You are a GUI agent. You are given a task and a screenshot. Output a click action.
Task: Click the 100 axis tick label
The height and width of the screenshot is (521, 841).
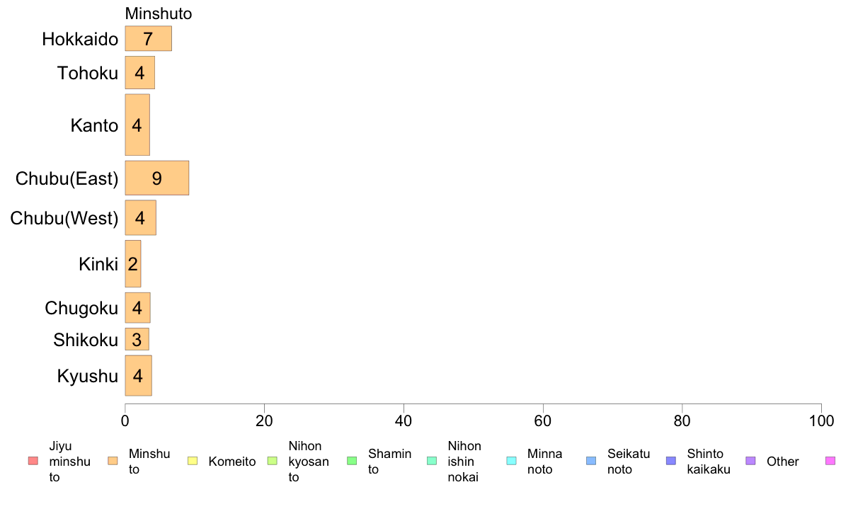(821, 421)
